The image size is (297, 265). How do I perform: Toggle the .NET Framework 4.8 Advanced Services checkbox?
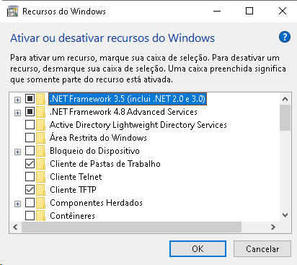click(x=30, y=112)
